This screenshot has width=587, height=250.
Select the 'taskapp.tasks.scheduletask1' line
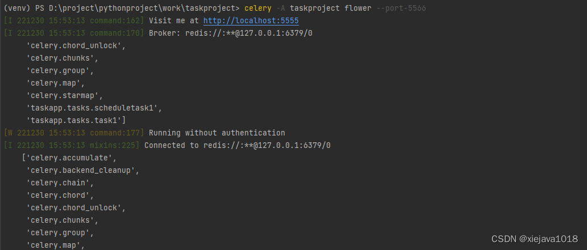click(x=94, y=108)
